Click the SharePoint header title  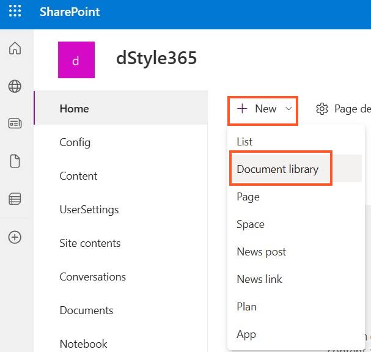point(70,12)
